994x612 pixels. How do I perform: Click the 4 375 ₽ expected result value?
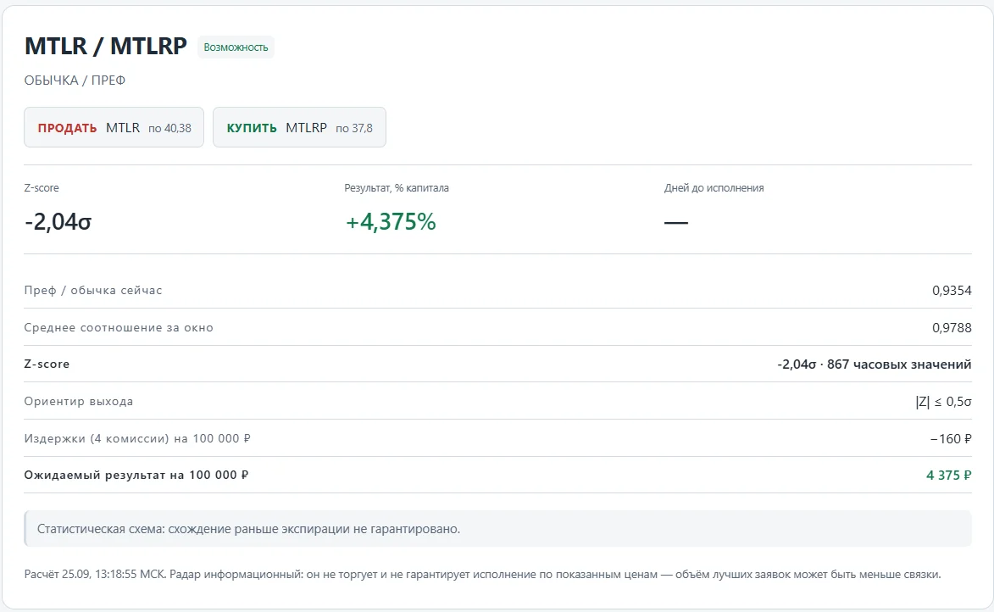click(x=949, y=475)
